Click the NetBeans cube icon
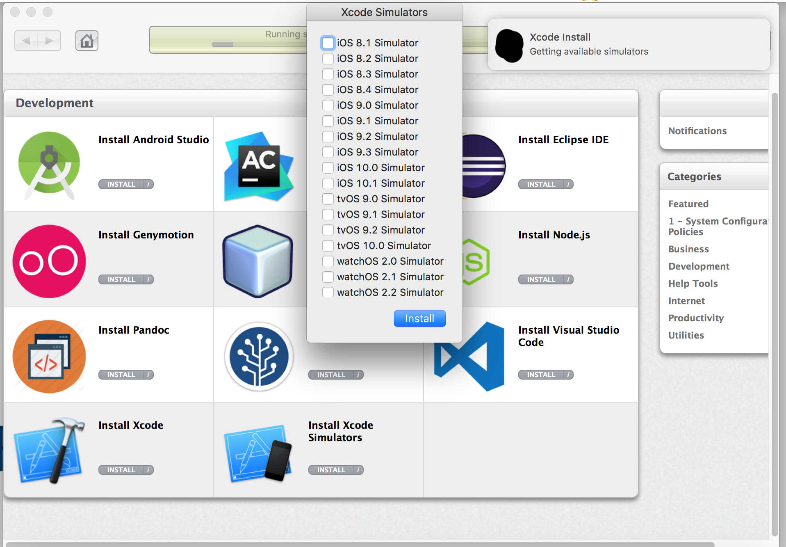786x547 pixels. [258, 261]
